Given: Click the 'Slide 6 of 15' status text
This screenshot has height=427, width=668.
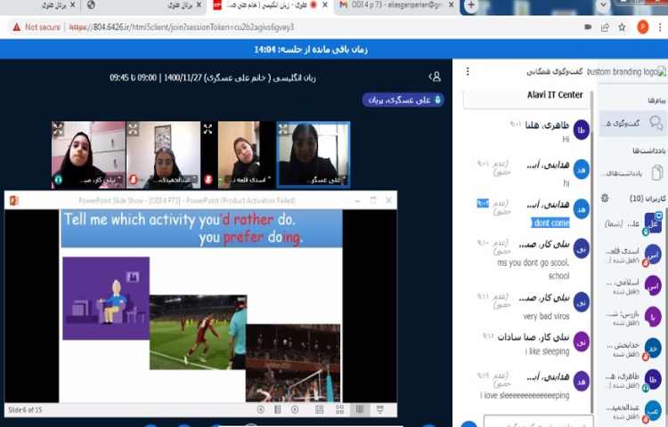Looking at the screenshot, I should (25, 410).
